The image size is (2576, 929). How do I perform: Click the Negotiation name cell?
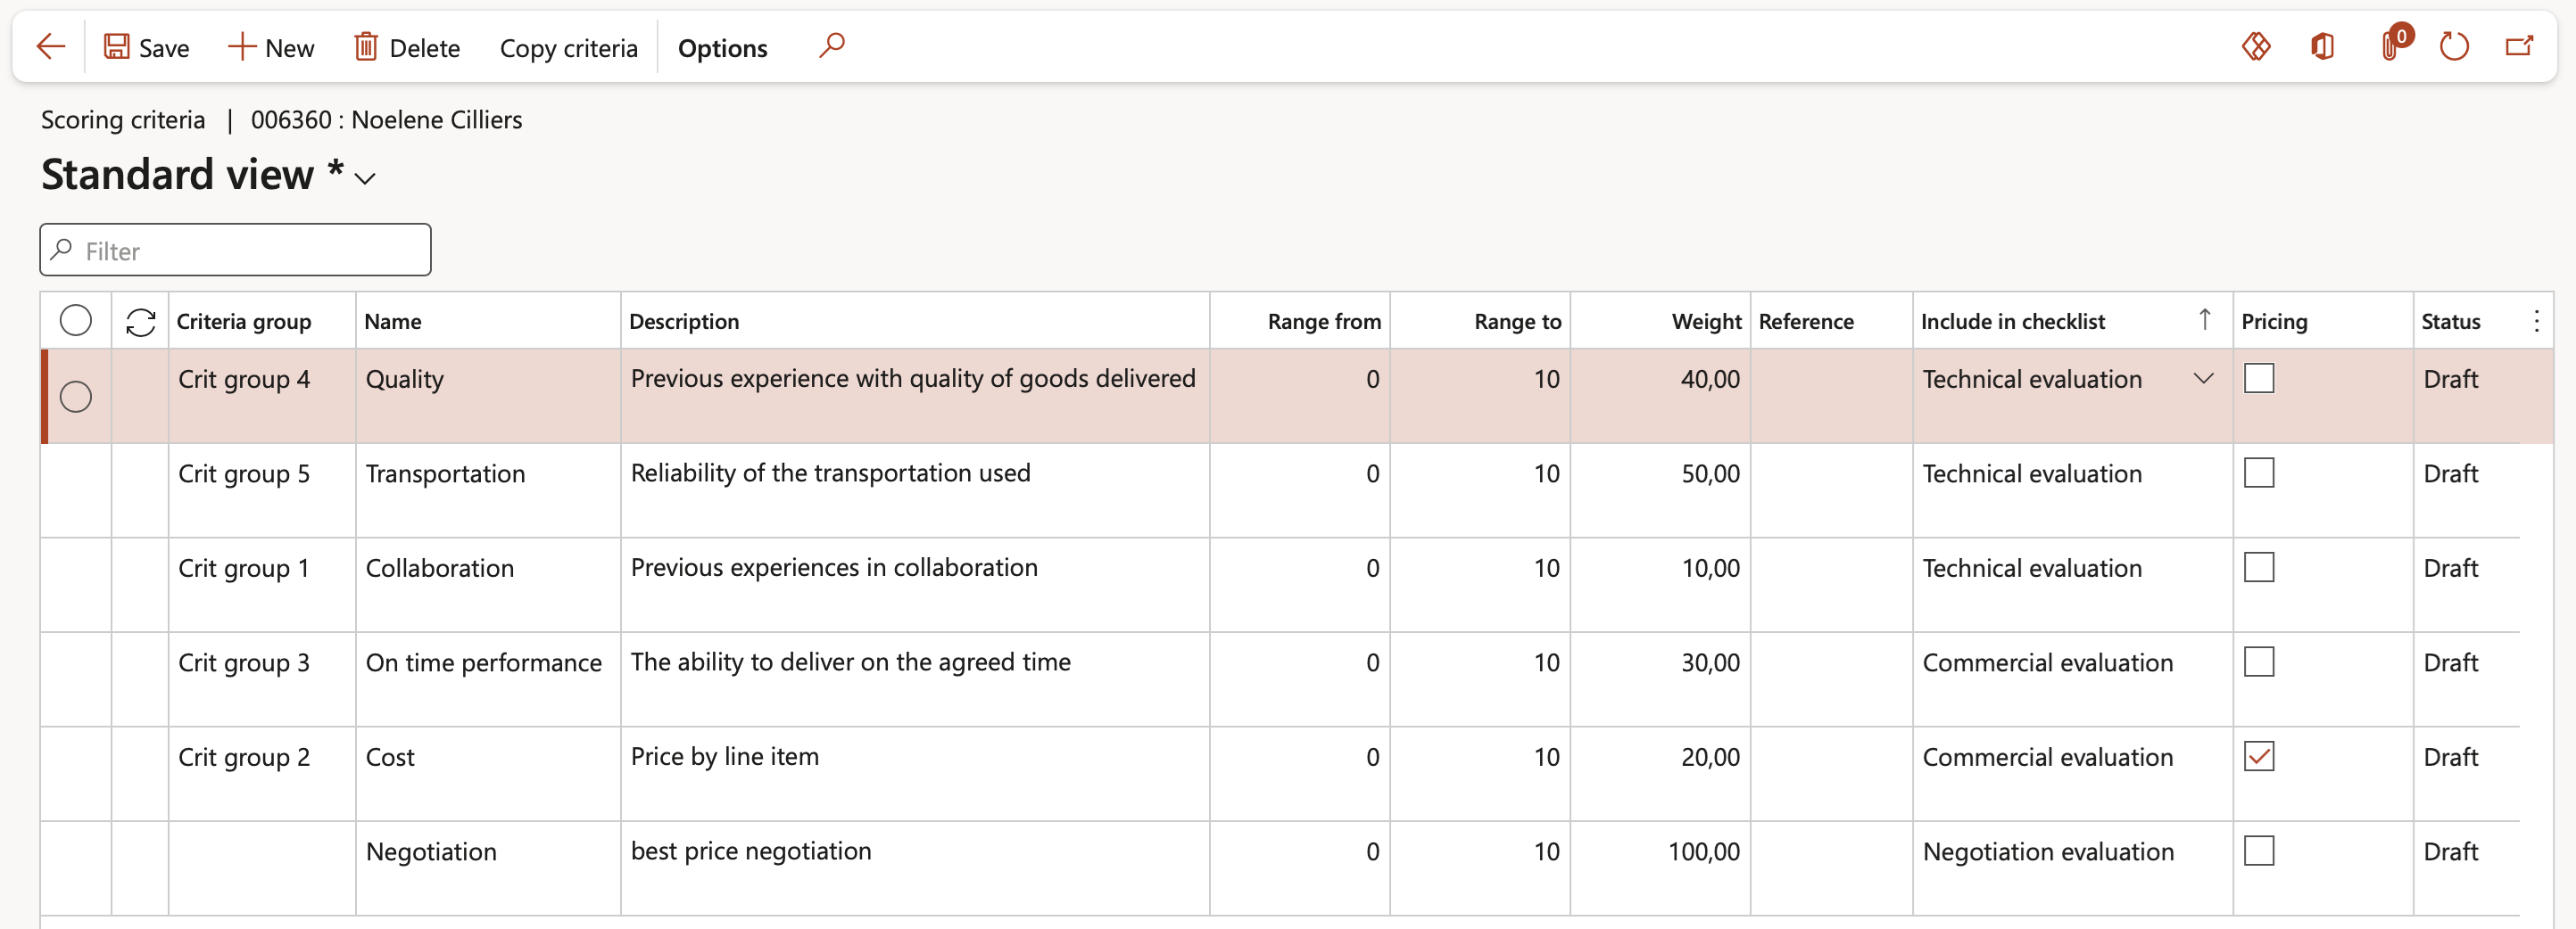pos(488,869)
